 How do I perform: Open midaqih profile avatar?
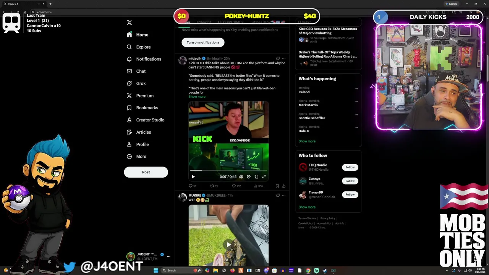183,60
